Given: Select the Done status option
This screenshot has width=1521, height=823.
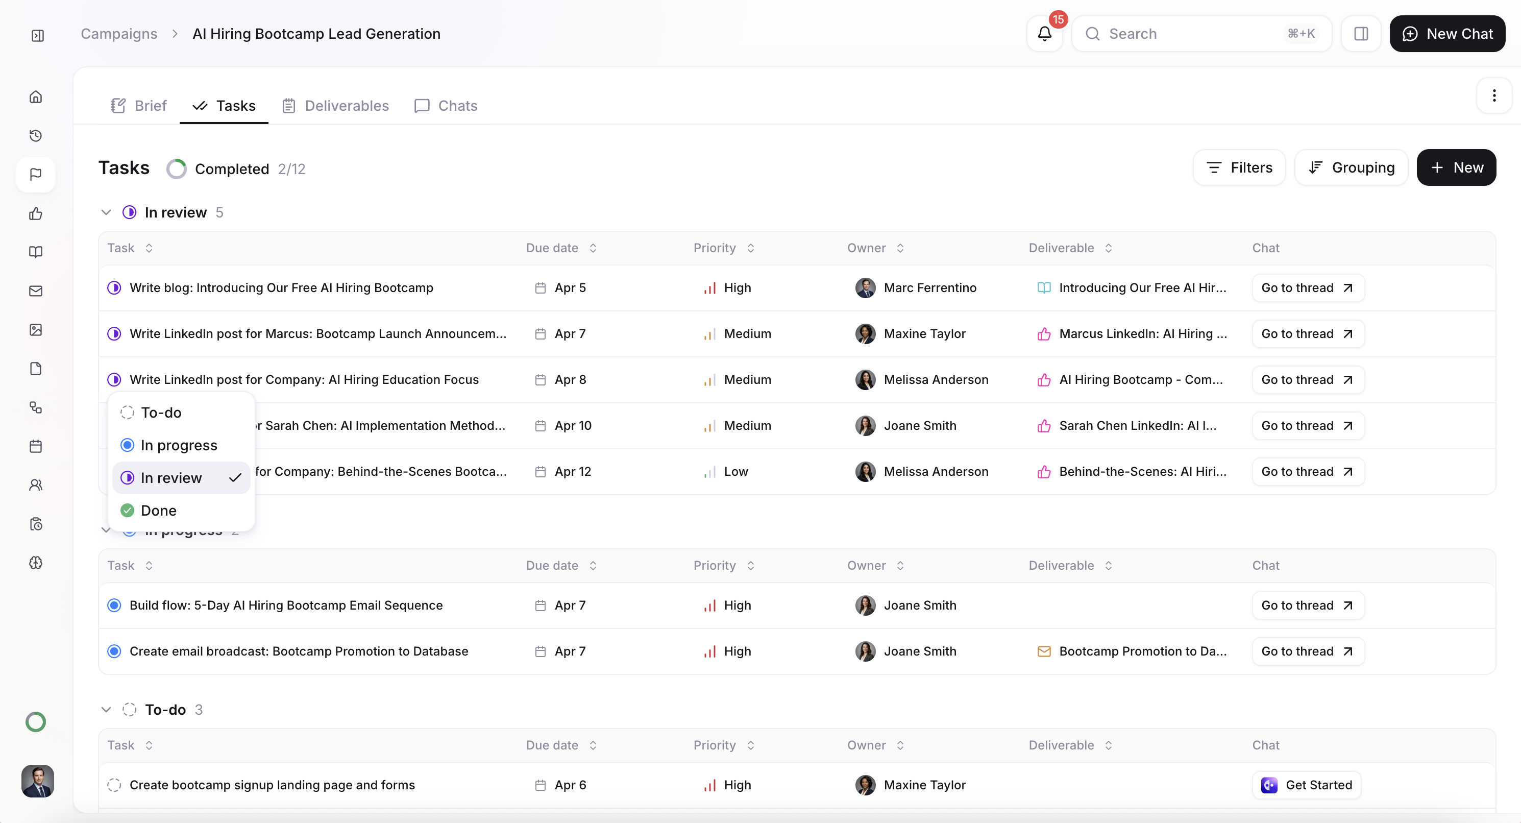Looking at the screenshot, I should click(x=158, y=511).
